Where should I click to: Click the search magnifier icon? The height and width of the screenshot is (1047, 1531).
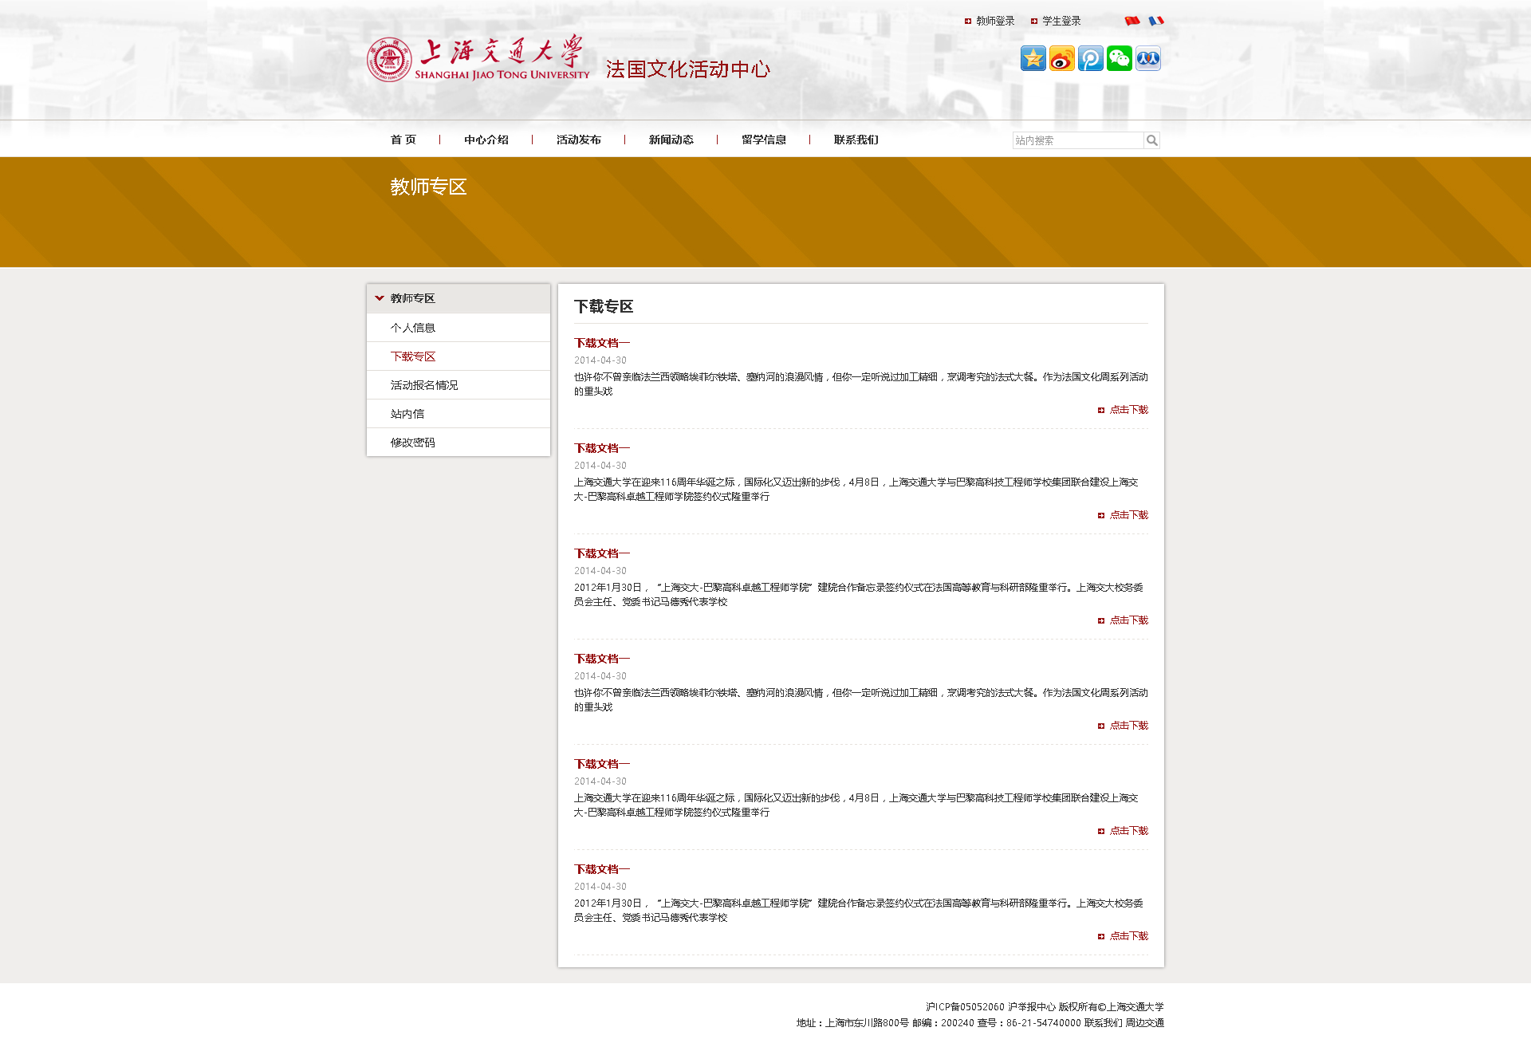(1151, 140)
